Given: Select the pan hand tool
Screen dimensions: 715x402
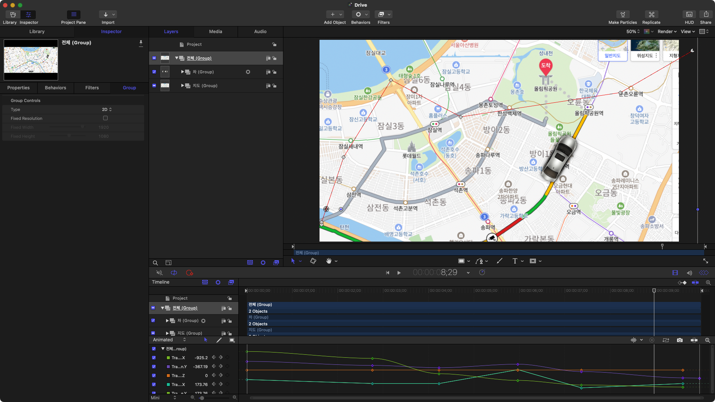Looking at the screenshot, I should pos(329,261).
